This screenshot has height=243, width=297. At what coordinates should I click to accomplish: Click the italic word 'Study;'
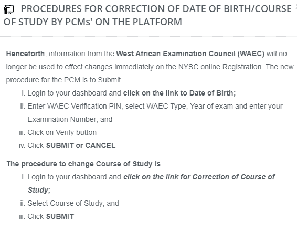pos(39,190)
